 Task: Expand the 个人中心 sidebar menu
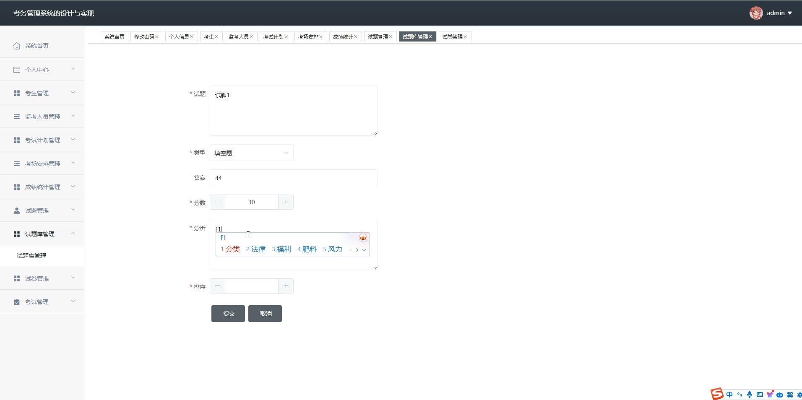point(73,69)
